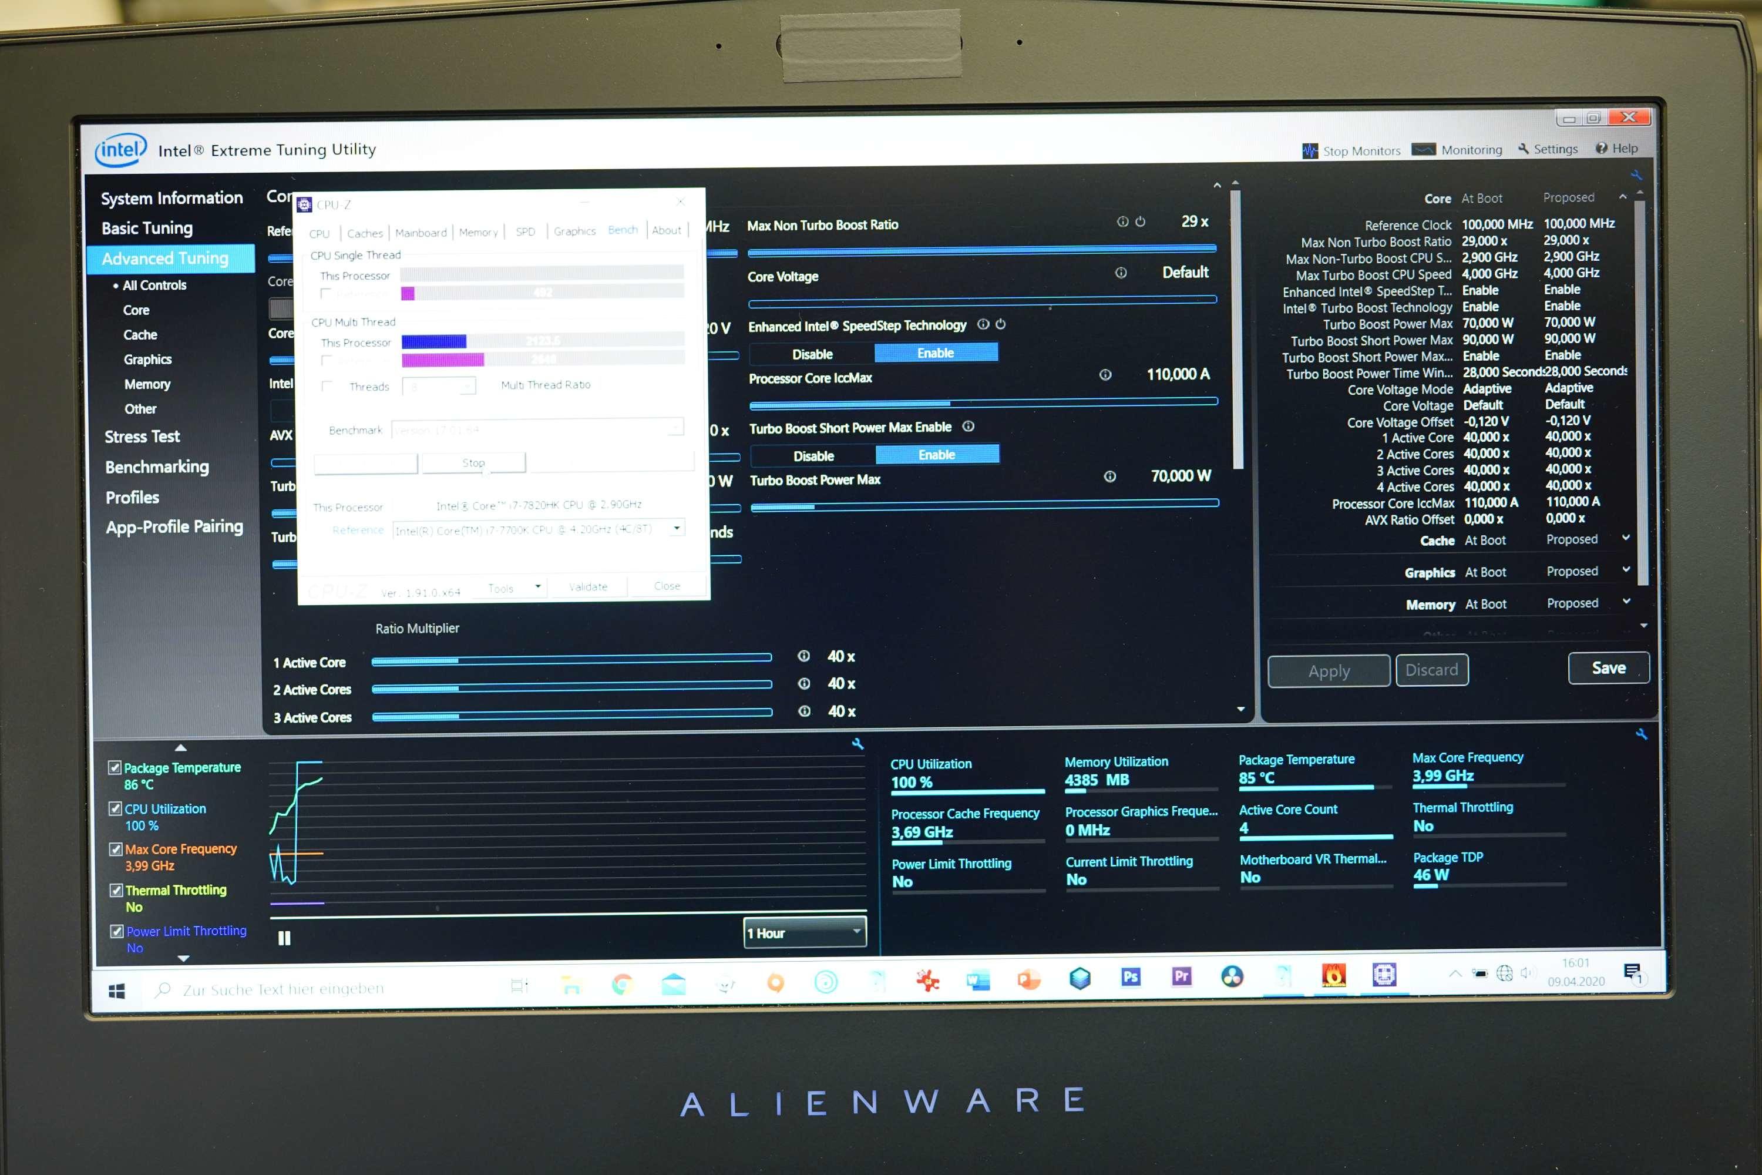The height and width of the screenshot is (1175, 1762).
Task: Open Benchmarking section
Action: click(x=157, y=467)
